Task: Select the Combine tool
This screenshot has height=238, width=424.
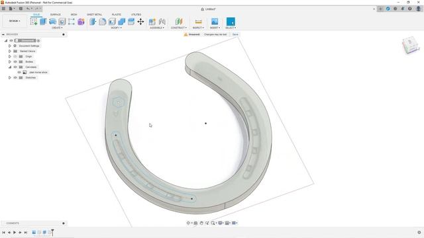Action: [x=122, y=22]
